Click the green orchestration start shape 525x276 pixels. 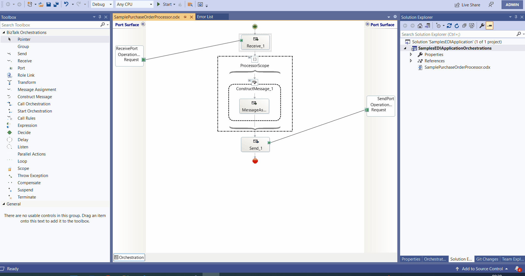(255, 26)
